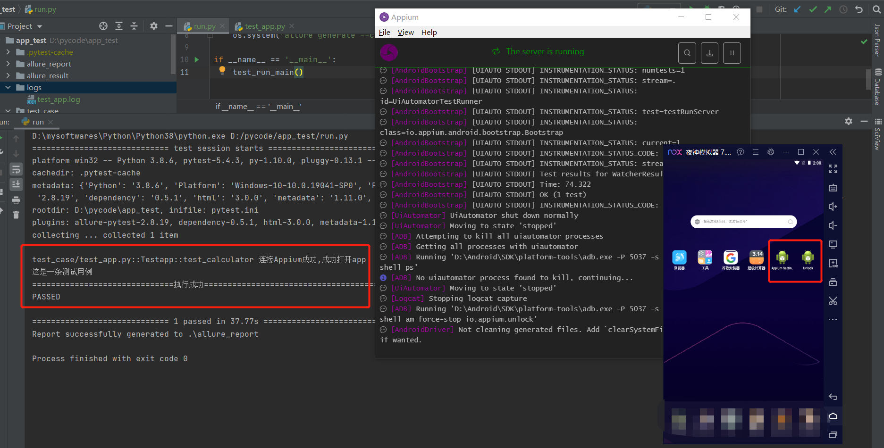This screenshot has height=448, width=884.
Task: Collapse Nox sidebar with double chevron
Action: tap(833, 152)
